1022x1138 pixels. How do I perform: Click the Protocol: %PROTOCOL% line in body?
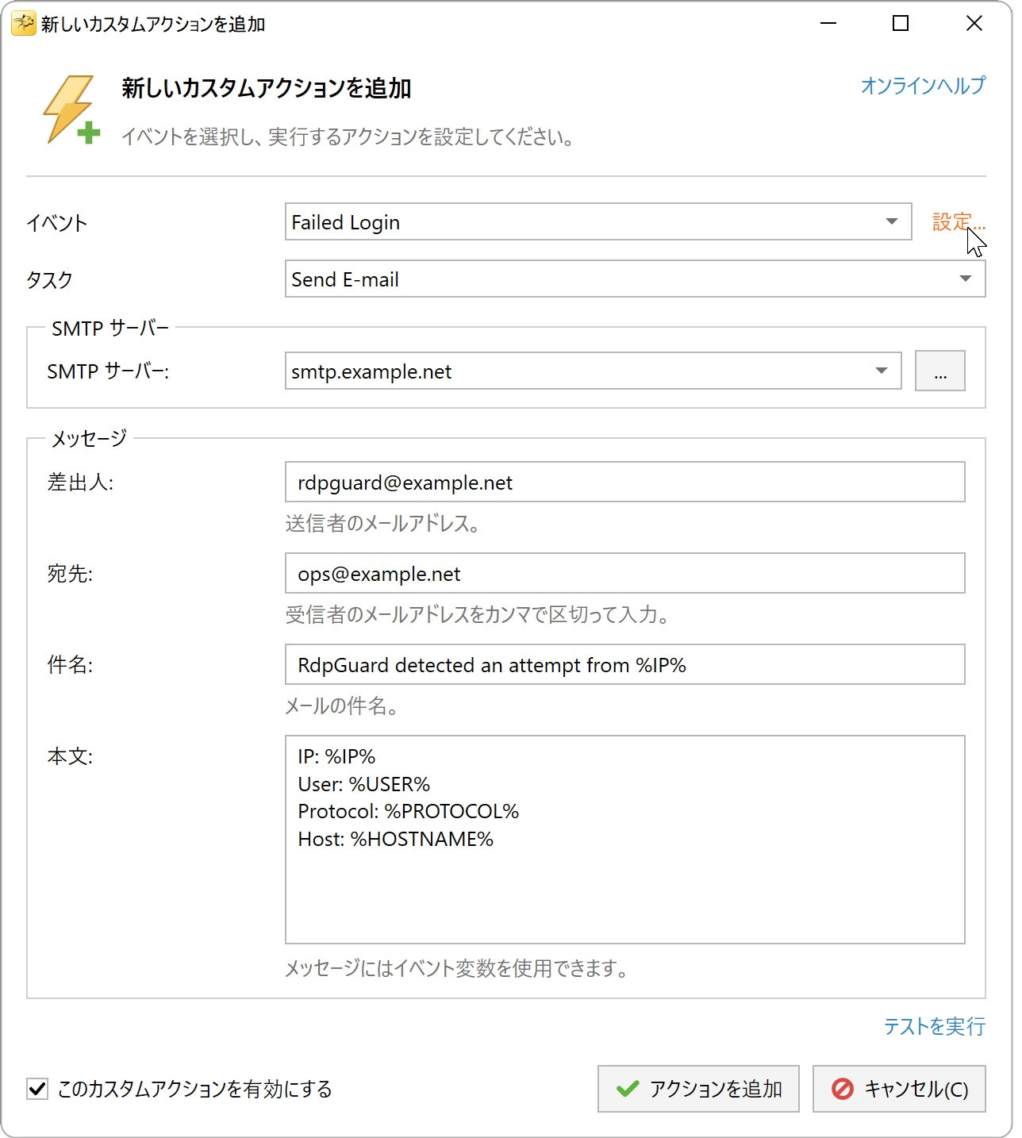(408, 812)
